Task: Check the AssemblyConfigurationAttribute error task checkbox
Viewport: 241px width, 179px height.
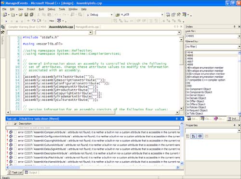Action: pyautogui.click(x=15, y=136)
